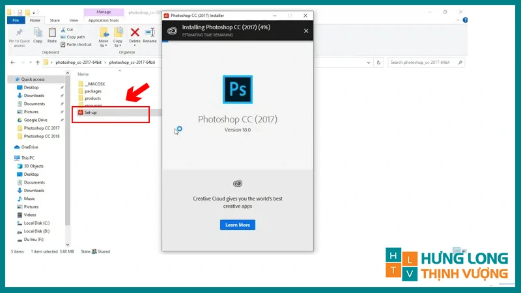Sort files by Name column header
This screenshot has height=293, width=521.
[83, 74]
